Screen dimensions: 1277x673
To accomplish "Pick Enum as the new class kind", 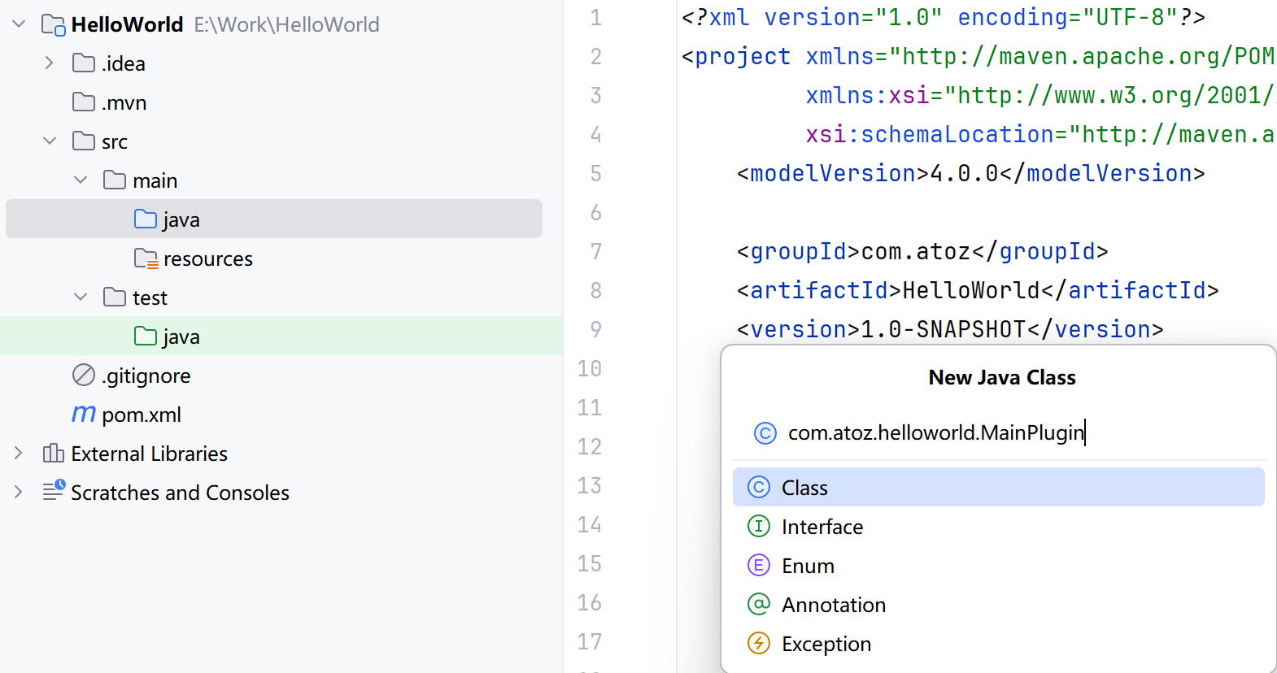I will tap(808, 566).
